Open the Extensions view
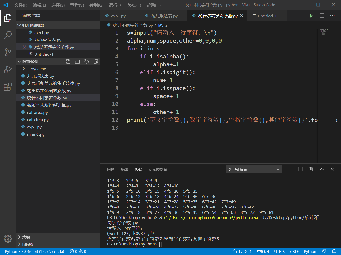 pos(8,87)
